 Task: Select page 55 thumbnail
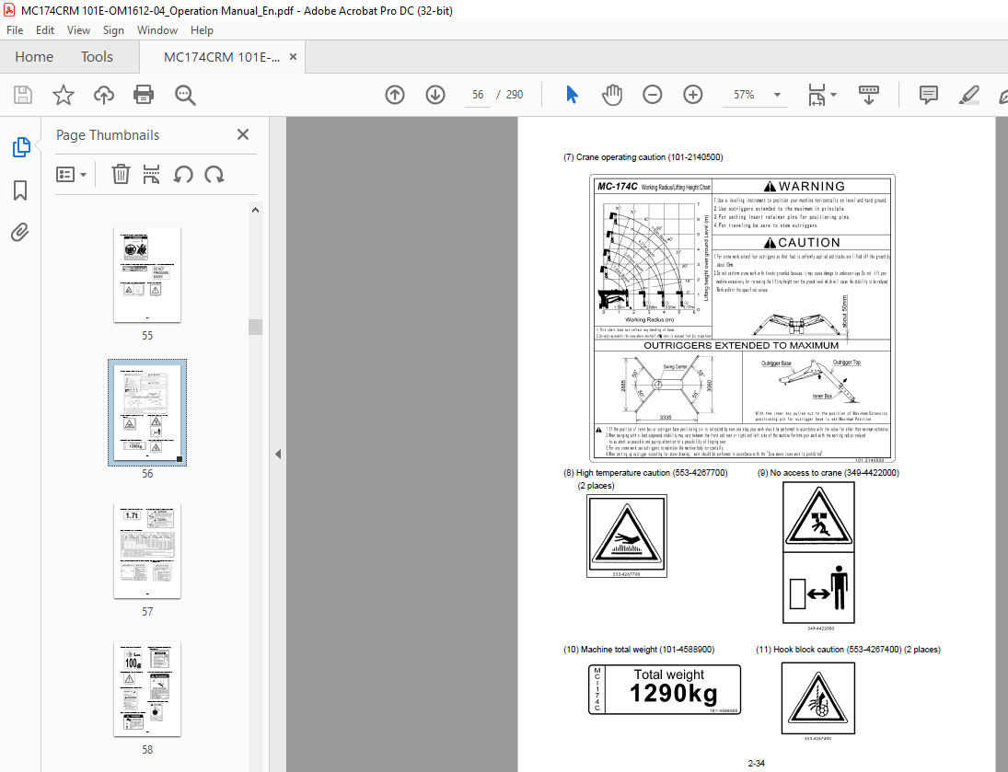147,274
